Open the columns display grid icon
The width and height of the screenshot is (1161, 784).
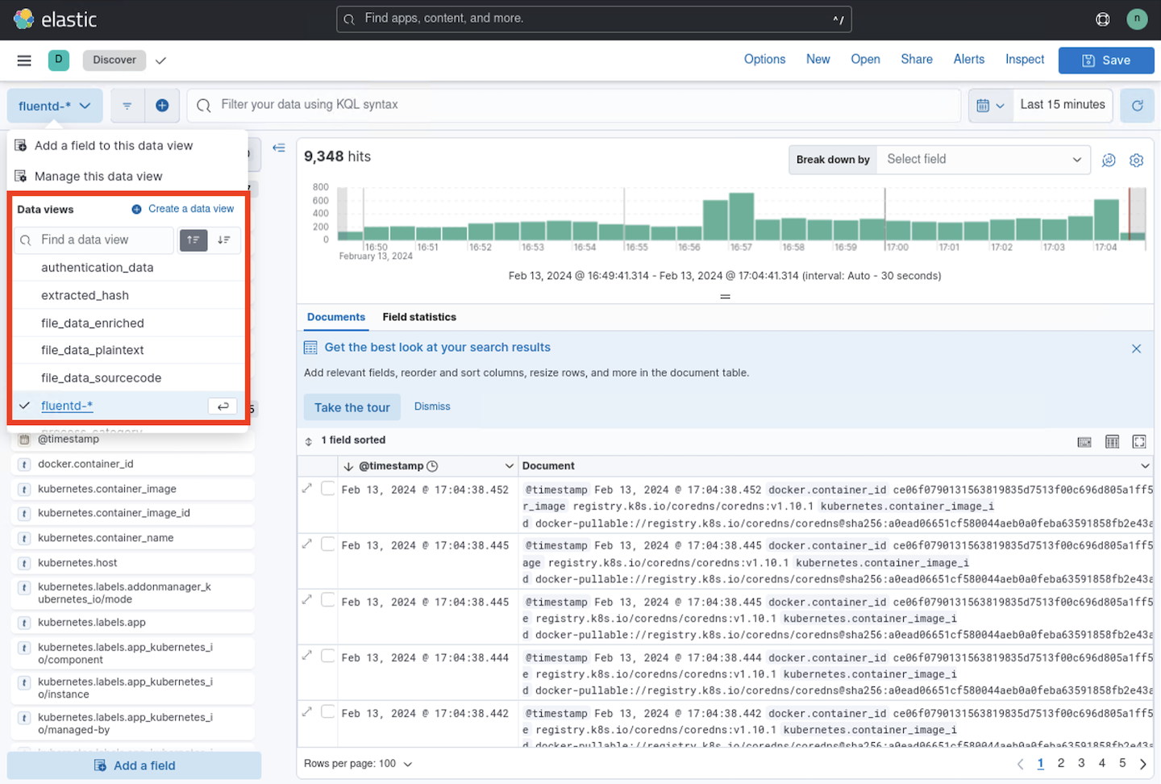point(1113,442)
